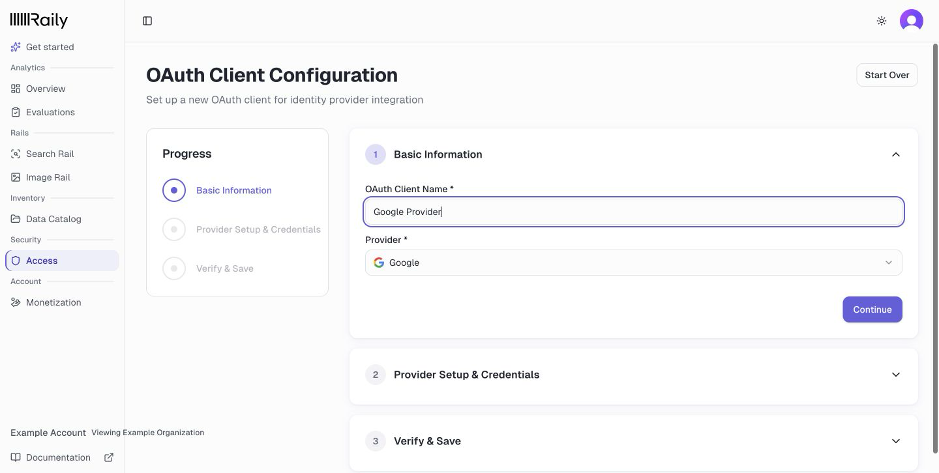The image size is (939, 473).
Task: Click the Search Rail scan icon
Action: (x=16, y=154)
